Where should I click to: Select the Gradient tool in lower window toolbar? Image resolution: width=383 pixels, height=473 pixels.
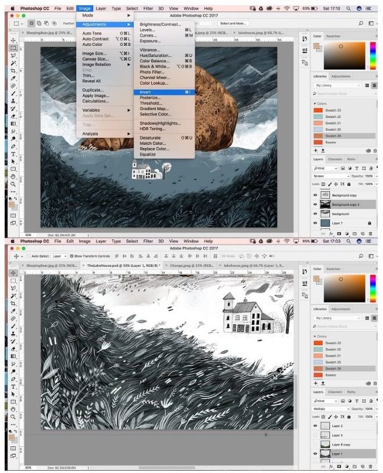[x=13, y=356]
